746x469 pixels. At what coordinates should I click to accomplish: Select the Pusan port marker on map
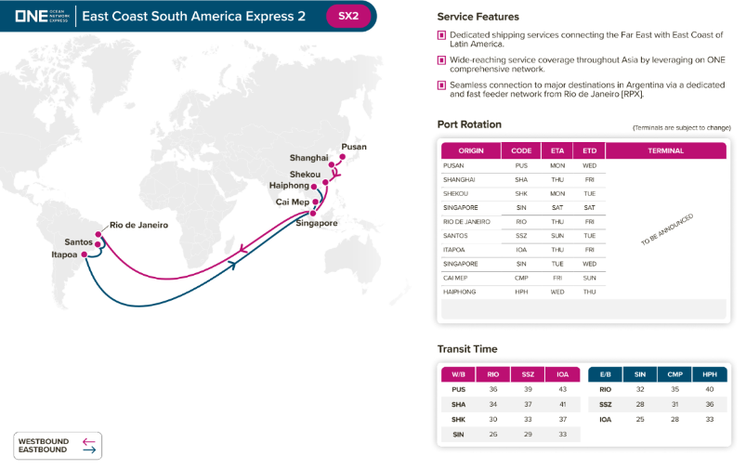343,158
